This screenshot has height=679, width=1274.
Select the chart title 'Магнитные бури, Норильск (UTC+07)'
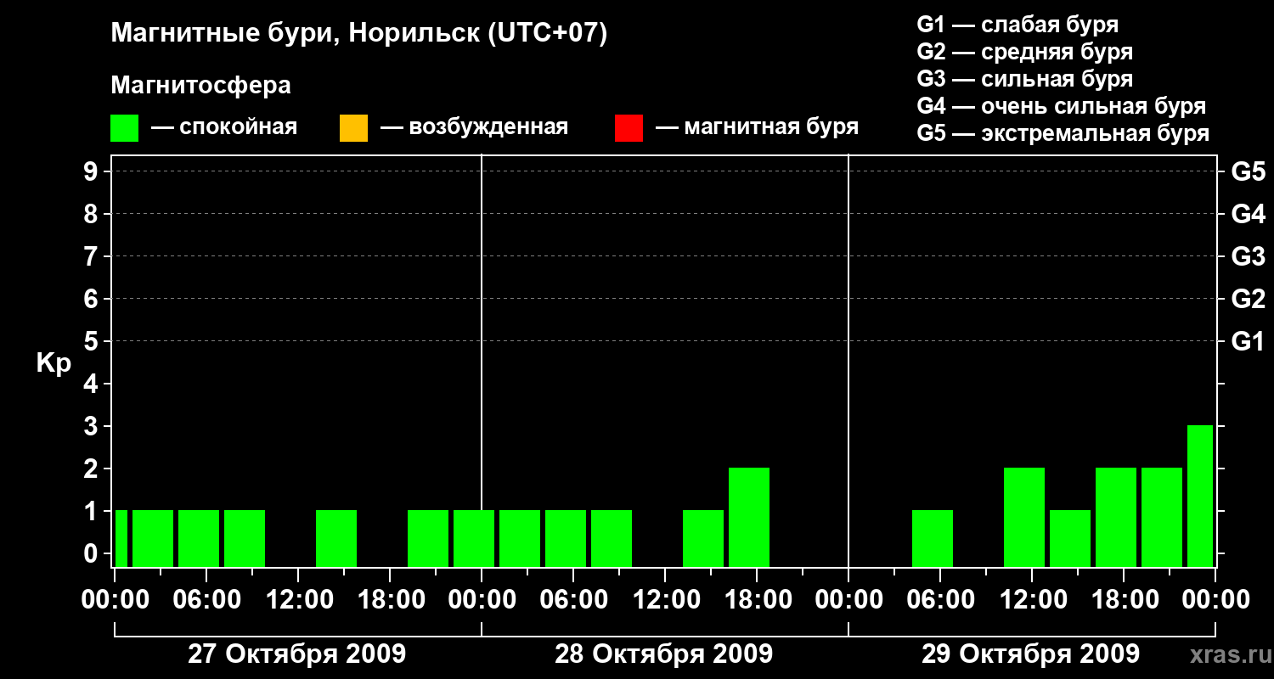359,34
